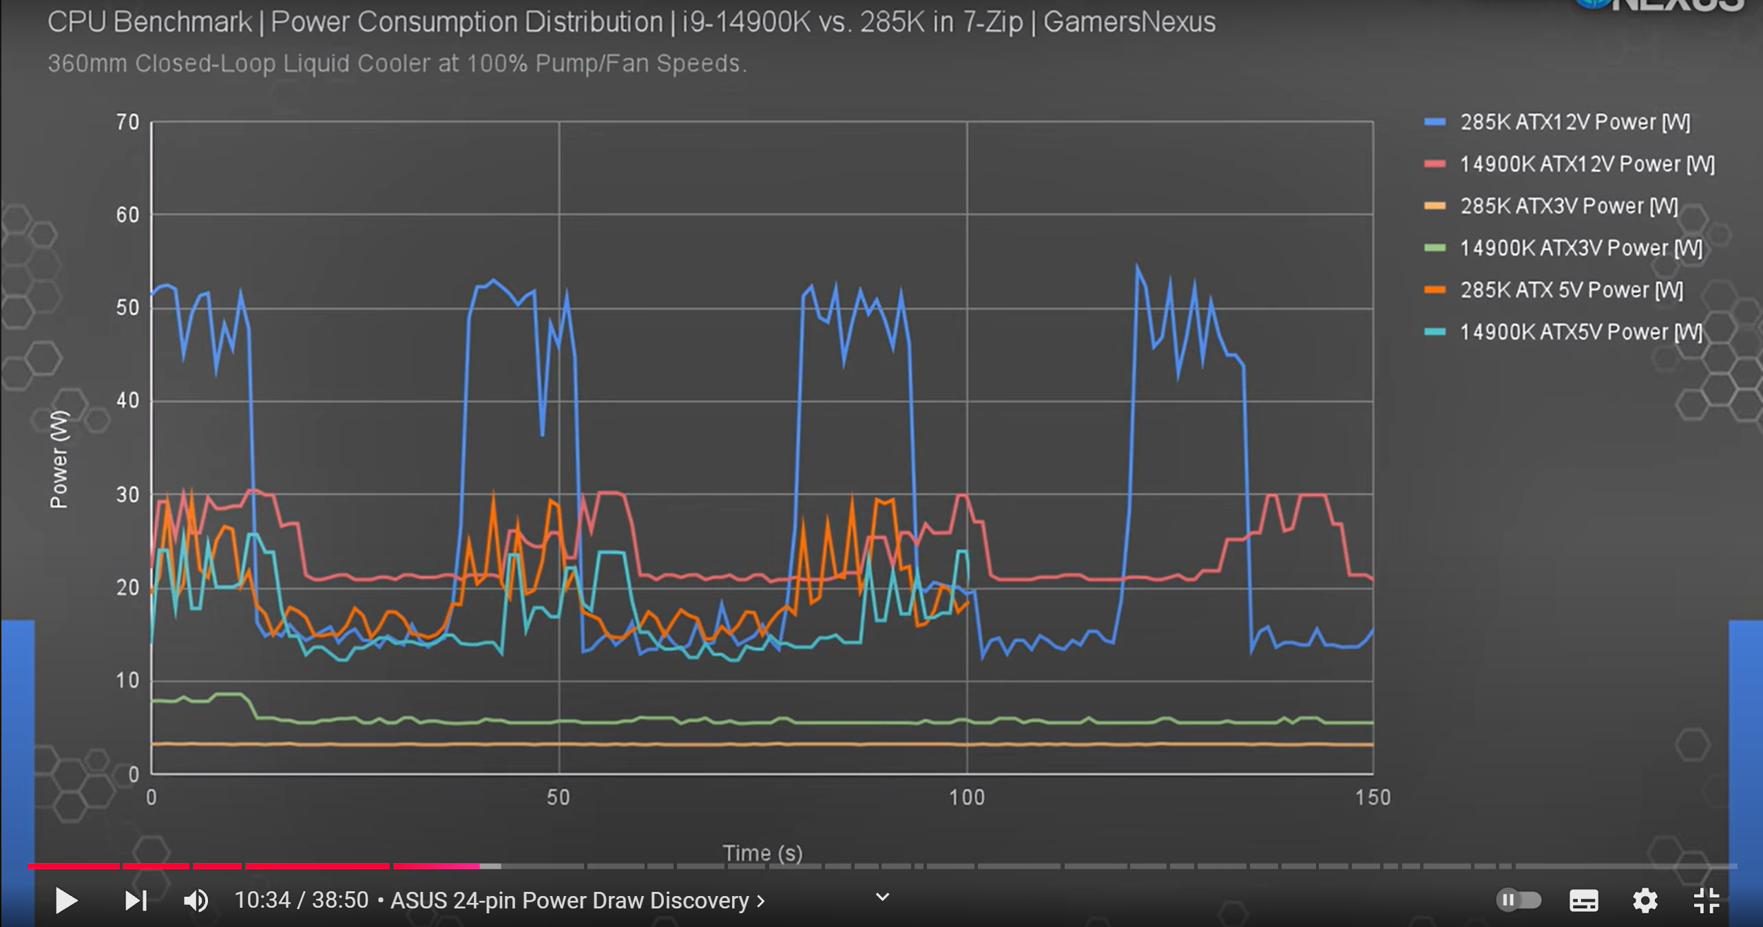Viewport: 1763px width, 927px height.
Task: Toggle subtitles closed captions button
Action: pos(1583,900)
